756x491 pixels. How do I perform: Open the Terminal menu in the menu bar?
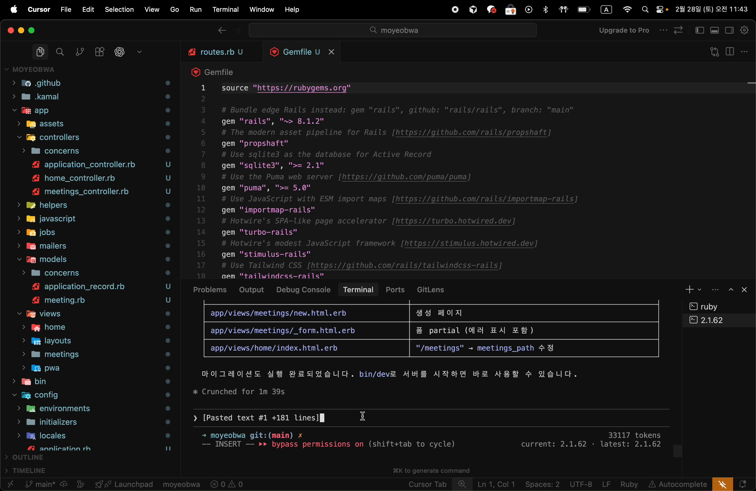pos(225,10)
